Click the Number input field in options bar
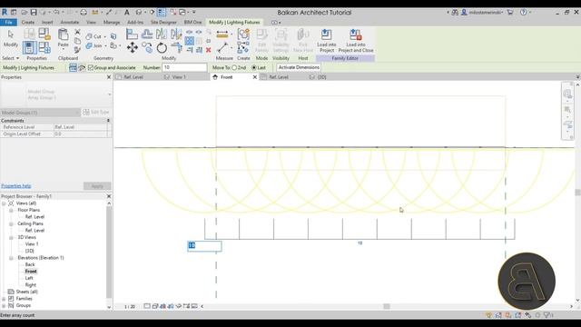Viewport: 581px width, 327px height. pos(184,67)
